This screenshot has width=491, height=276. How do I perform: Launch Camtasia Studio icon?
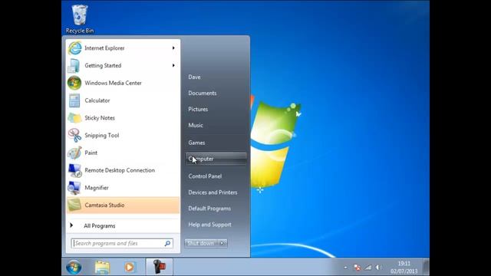point(74,205)
